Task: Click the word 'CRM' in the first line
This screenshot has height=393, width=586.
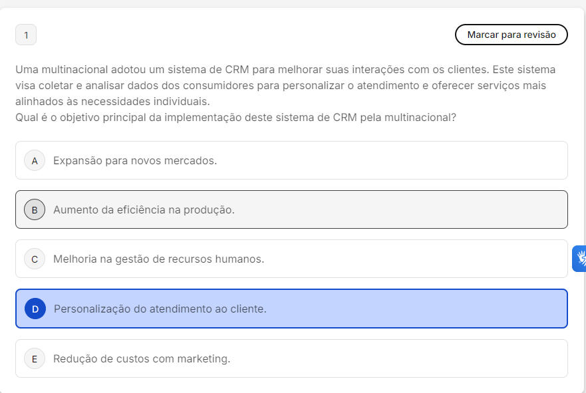Action: pos(237,70)
